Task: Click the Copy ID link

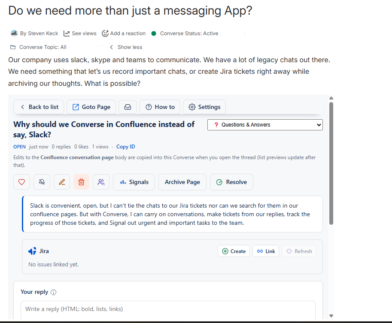Action: pyautogui.click(x=126, y=147)
